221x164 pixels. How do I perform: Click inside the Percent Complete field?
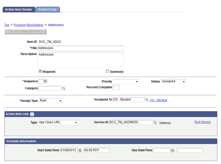pyautogui.click(x=116, y=87)
